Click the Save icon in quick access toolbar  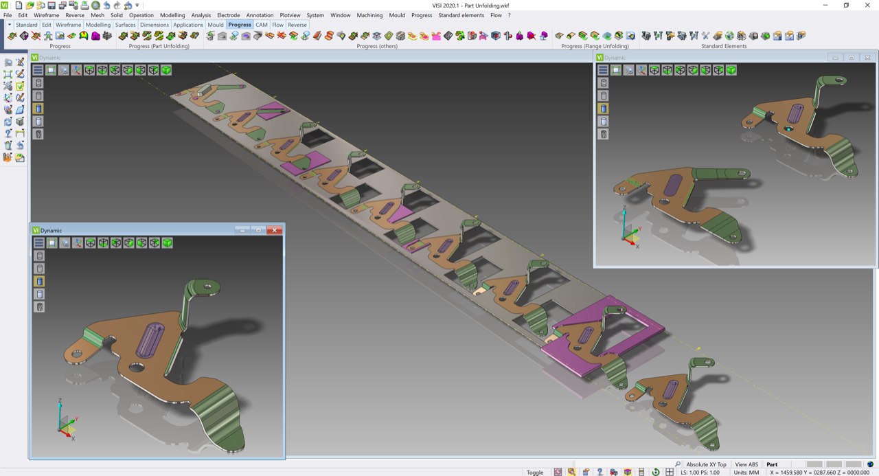click(x=52, y=5)
